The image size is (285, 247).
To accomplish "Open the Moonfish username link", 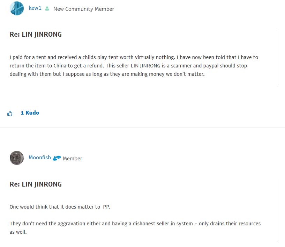I will coord(39,158).
